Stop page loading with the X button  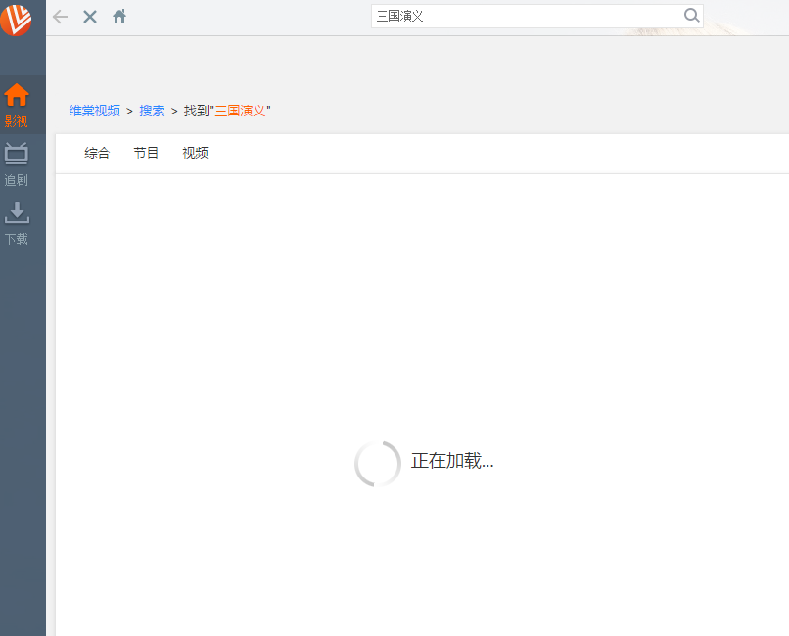point(89,17)
